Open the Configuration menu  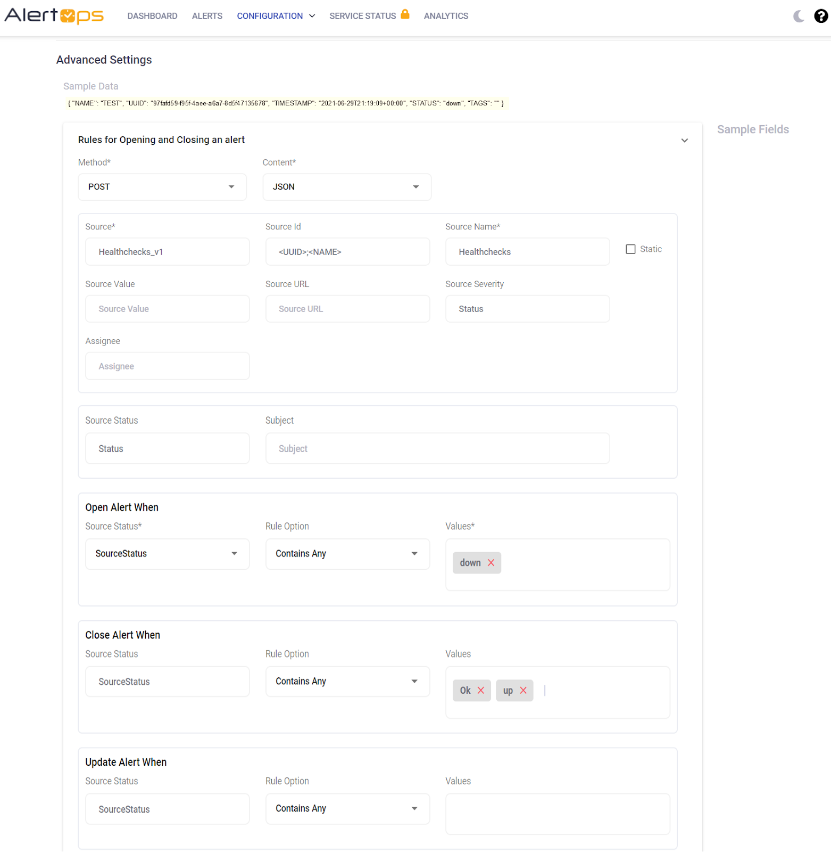click(276, 16)
